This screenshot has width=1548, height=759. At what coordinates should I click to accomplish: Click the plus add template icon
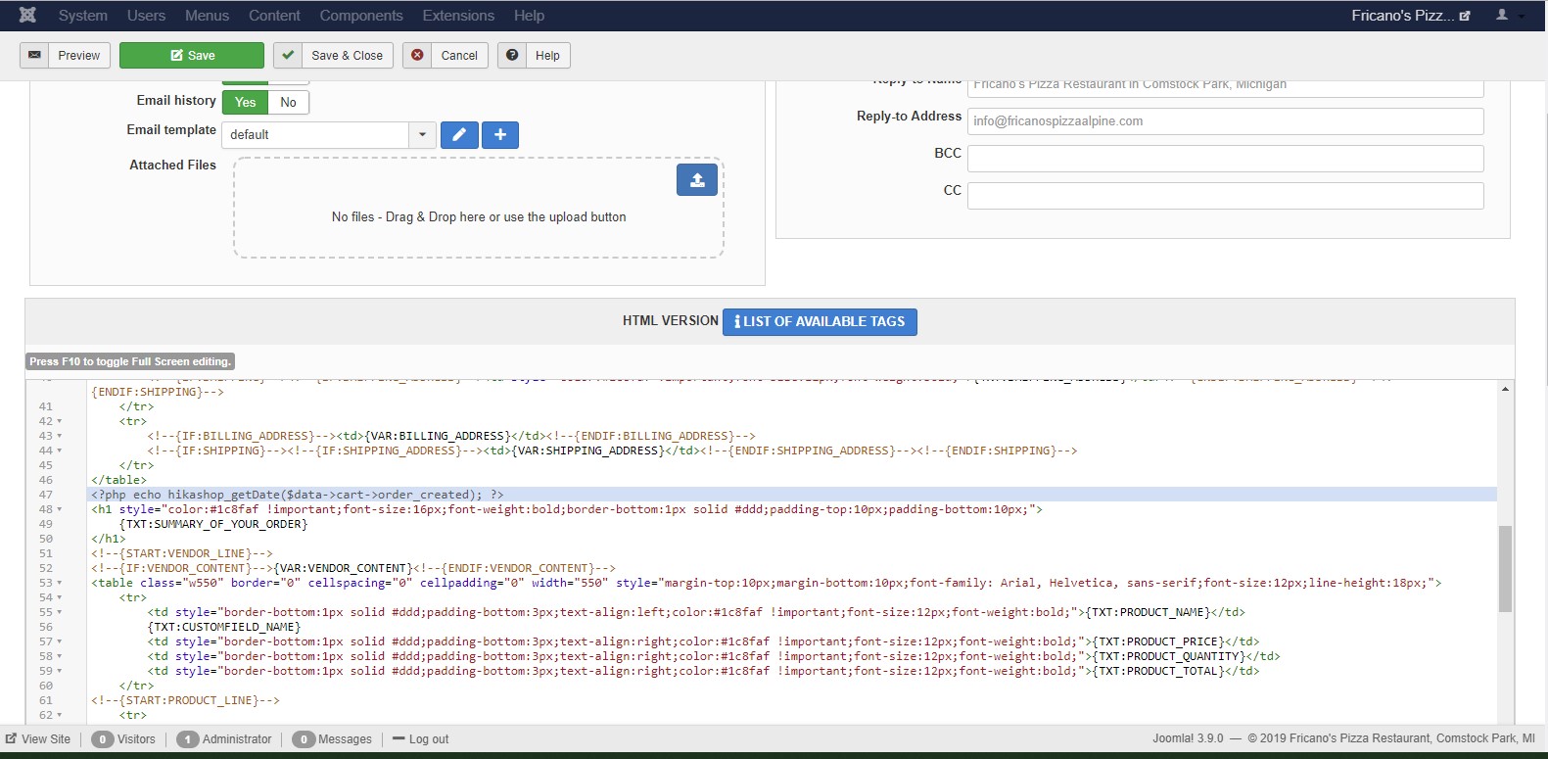point(500,135)
